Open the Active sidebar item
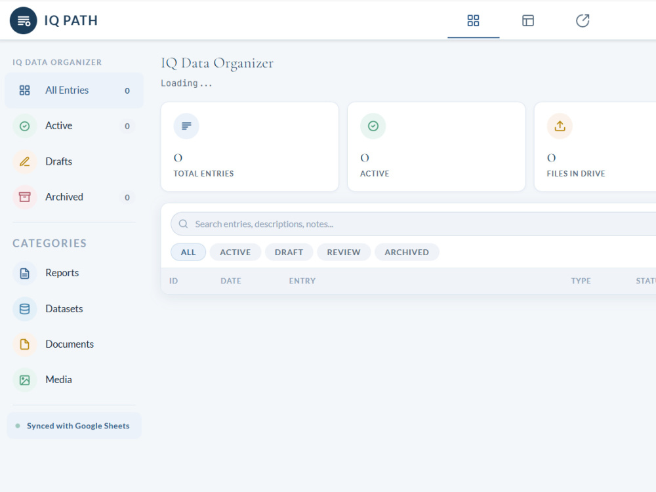This screenshot has width=656, height=492. click(x=74, y=126)
